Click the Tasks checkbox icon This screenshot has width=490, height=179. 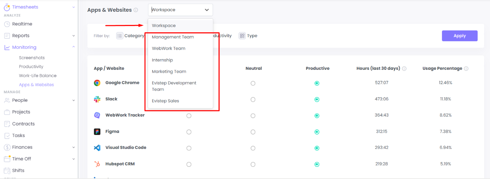click(7, 136)
